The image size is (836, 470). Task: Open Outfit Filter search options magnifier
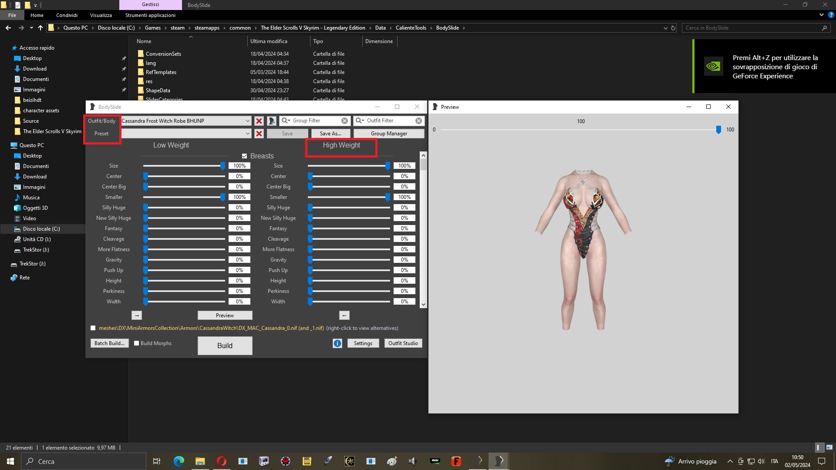coord(360,121)
